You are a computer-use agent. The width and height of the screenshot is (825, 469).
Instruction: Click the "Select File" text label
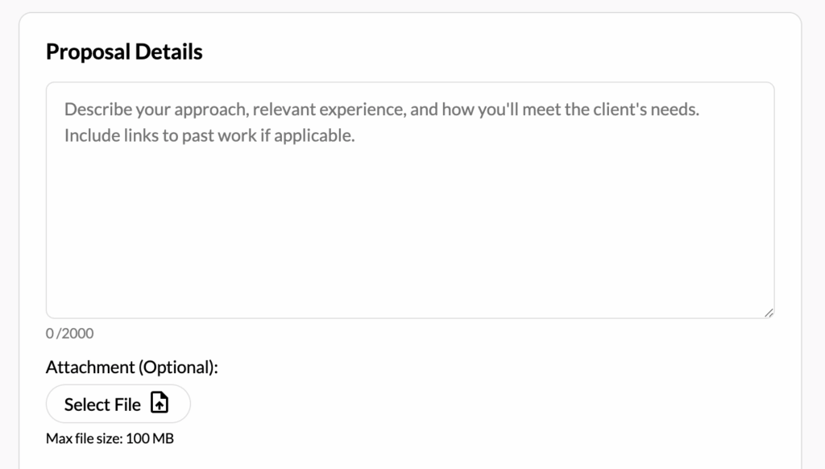102,405
